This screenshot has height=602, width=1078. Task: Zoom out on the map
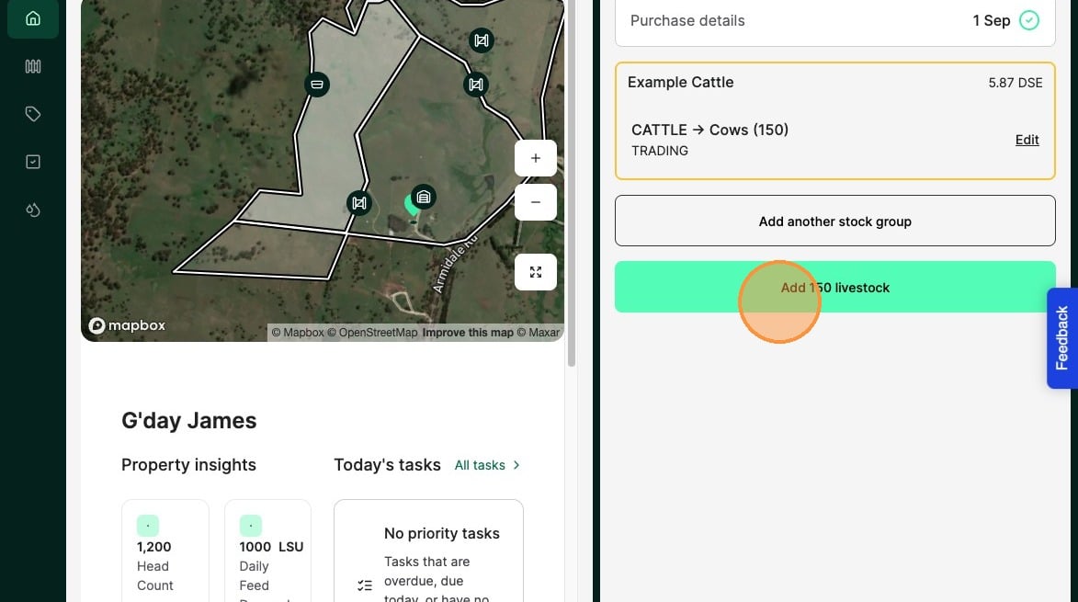point(536,202)
